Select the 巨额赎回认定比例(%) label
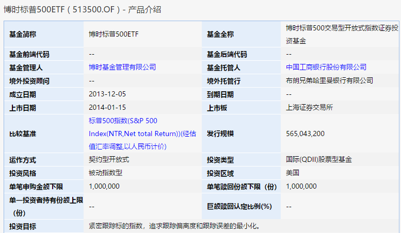This screenshot has height=233, width=401. (x=239, y=206)
